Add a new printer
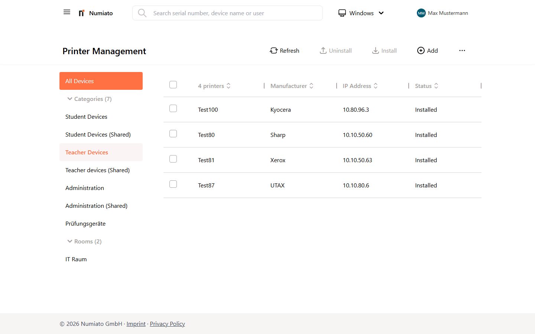Image resolution: width=535 pixels, height=334 pixels. (x=428, y=50)
